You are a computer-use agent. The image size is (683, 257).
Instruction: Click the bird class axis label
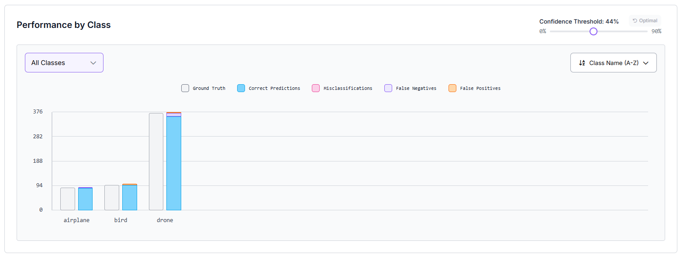(121, 220)
